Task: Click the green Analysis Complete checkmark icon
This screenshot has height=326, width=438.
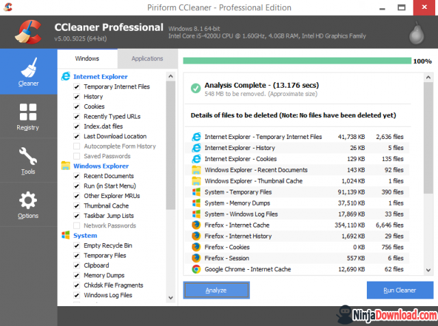Action: (x=196, y=88)
